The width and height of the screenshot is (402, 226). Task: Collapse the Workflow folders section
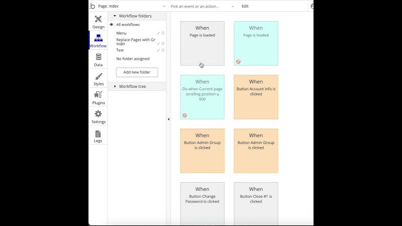coord(115,16)
